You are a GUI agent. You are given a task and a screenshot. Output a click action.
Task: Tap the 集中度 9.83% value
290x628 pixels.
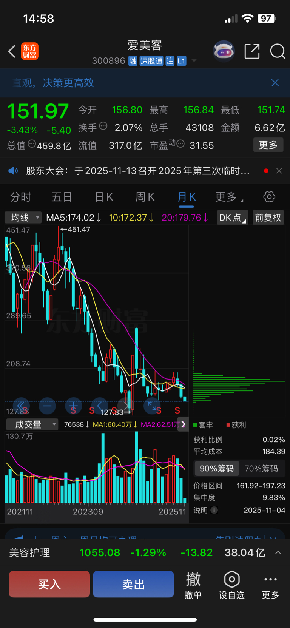274,498
